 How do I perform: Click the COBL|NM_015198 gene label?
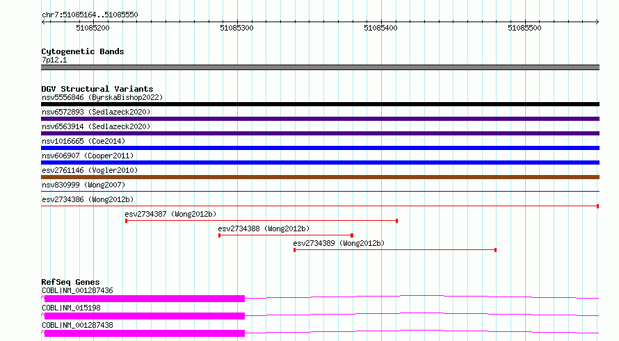click(71, 308)
